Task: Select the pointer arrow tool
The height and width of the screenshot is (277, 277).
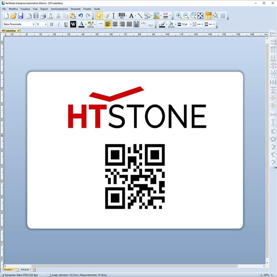Action: pyautogui.click(x=99, y=16)
